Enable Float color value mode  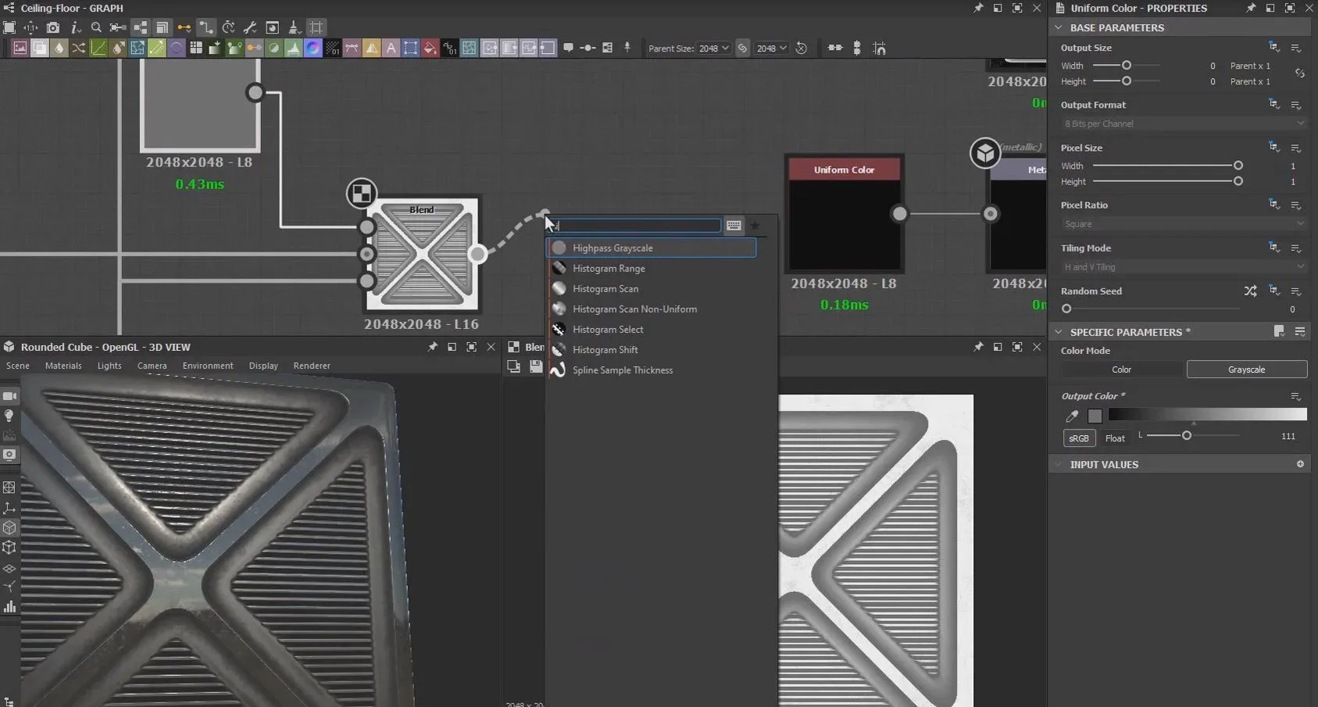(1115, 438)
